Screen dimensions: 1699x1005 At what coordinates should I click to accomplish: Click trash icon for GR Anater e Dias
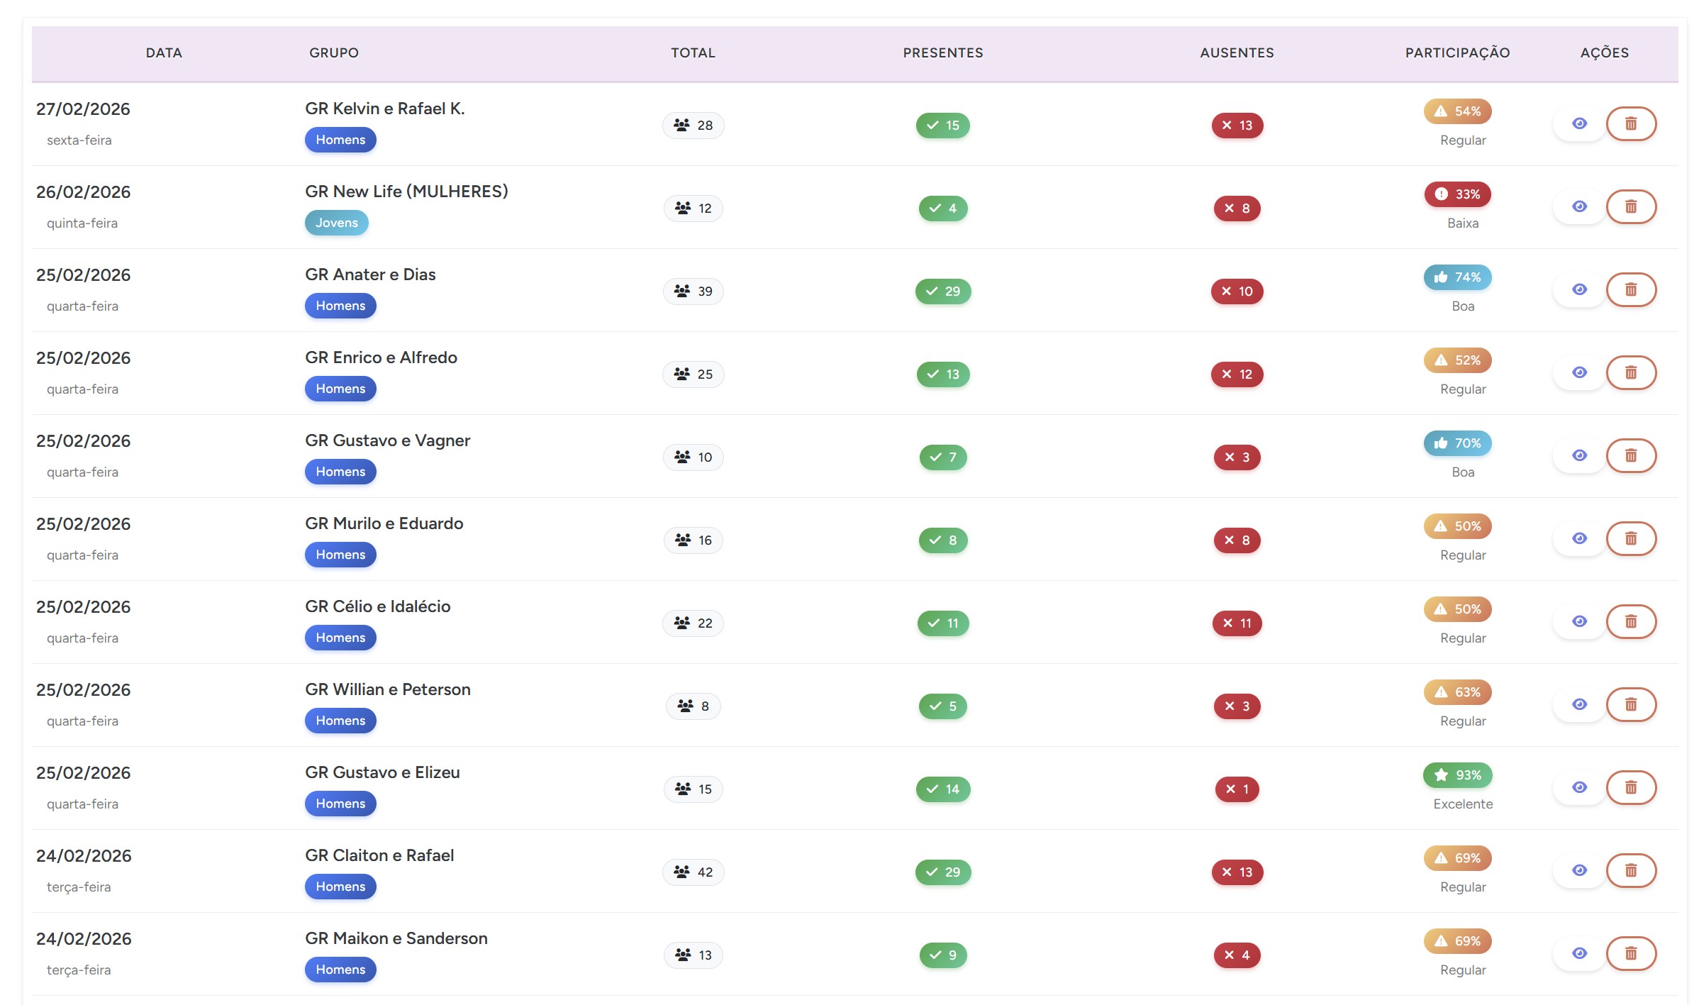[x=1630, y=290]
